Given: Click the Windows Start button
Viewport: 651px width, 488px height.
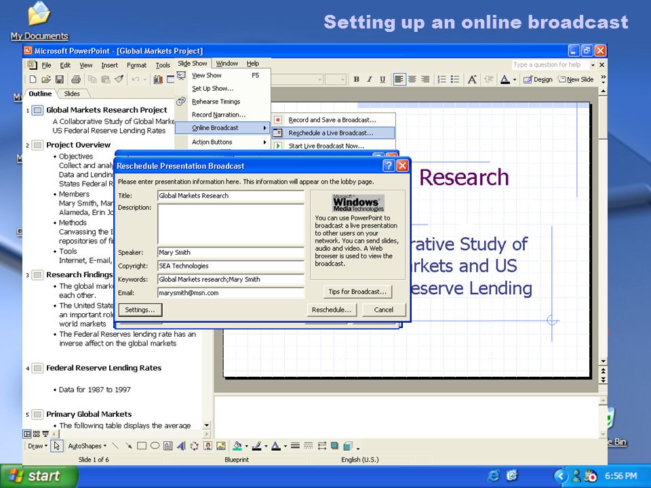Looking at the screenshot, I should pyautogui.click(x=38, y=476).
